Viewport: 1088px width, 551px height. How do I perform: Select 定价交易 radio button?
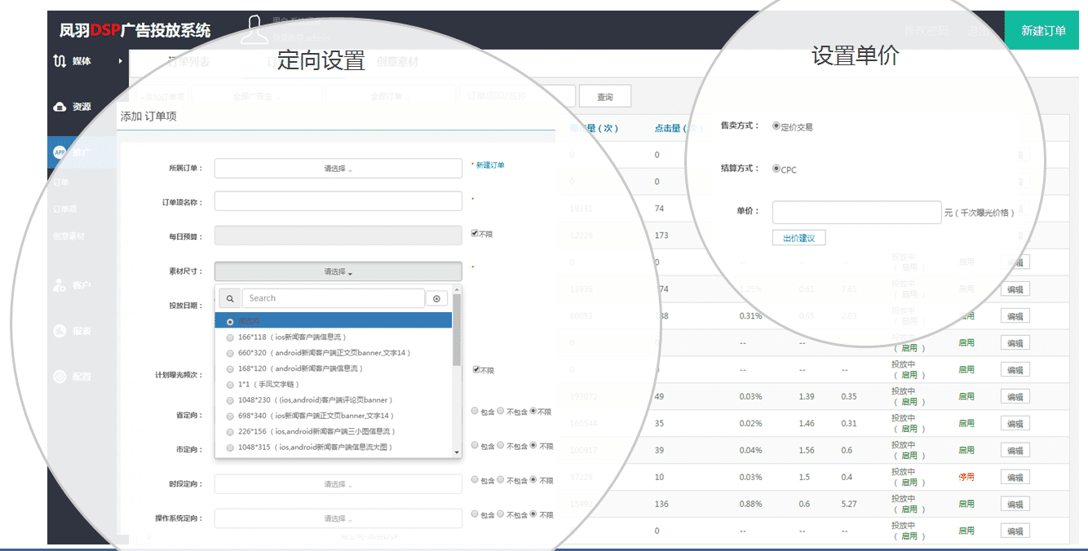776,126
